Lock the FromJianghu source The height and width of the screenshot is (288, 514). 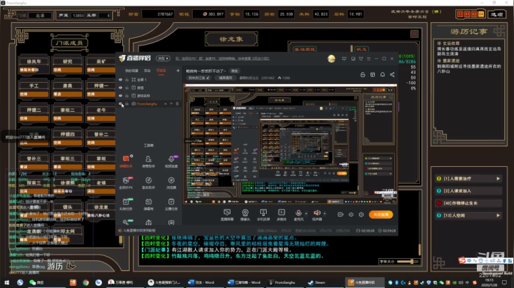point(127,104)
